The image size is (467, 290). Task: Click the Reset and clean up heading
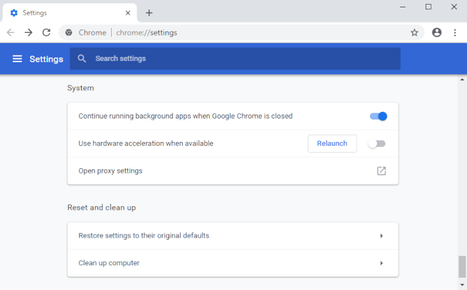click(102, 208)
